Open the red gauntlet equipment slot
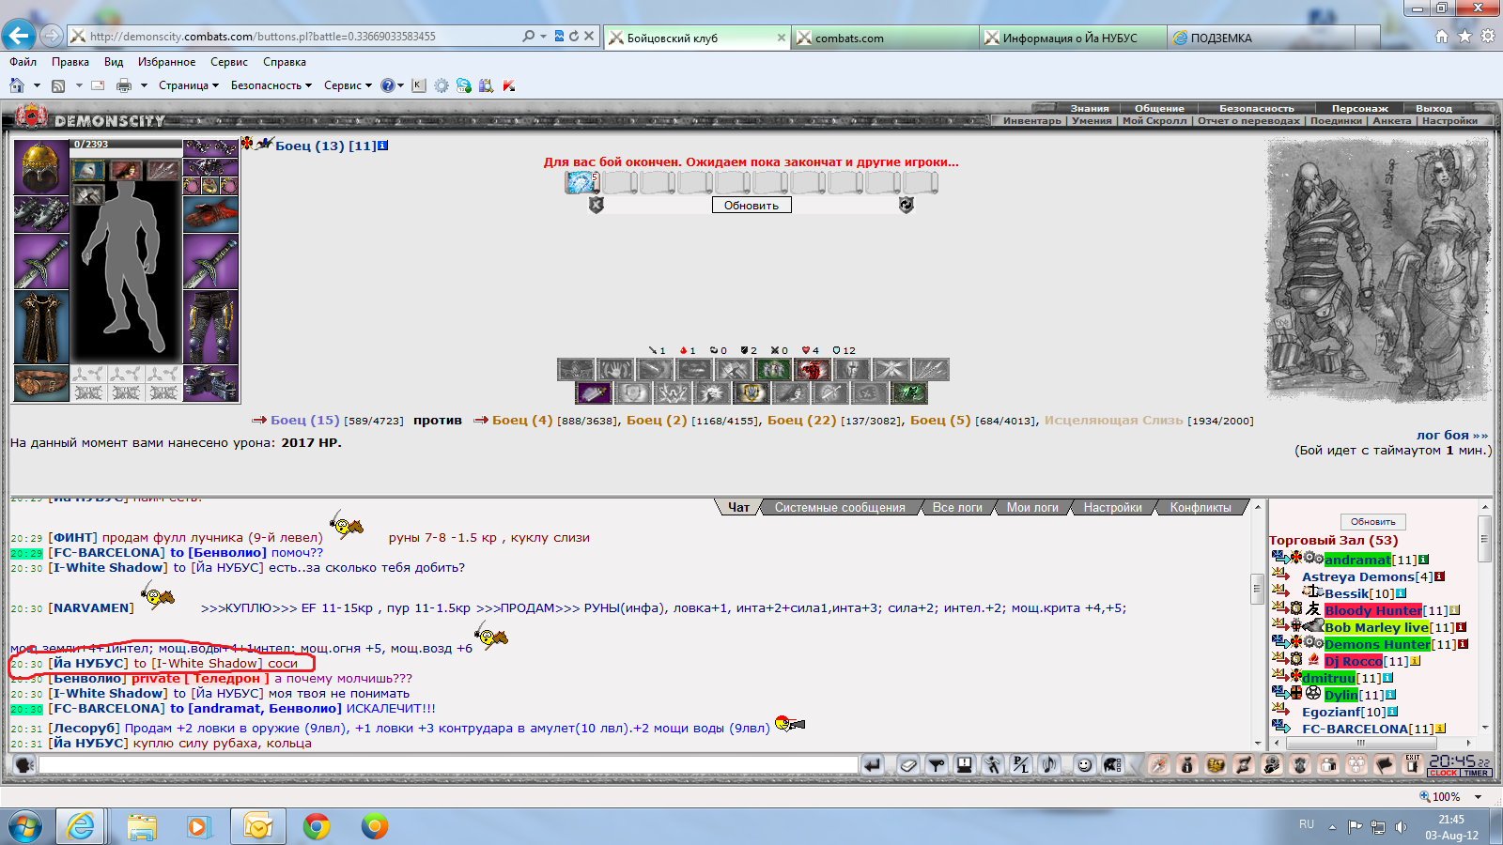Image resolution: width=1503 pixels, height=845 pixels. pyautogui.click(x=211, y=214)
